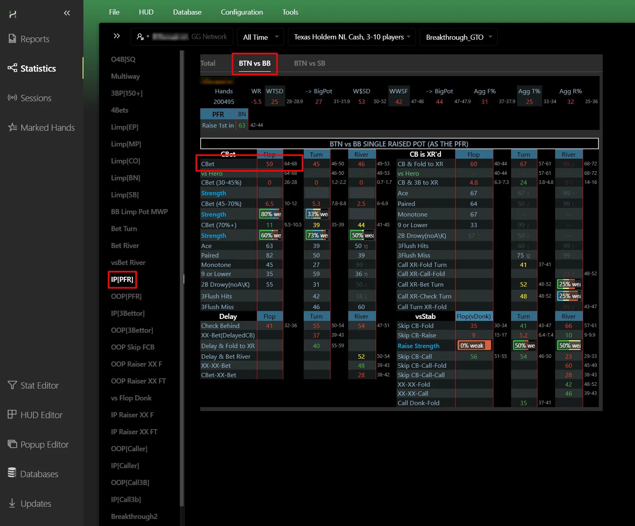Open Stat Editor funnel icon

coord(12,385)
